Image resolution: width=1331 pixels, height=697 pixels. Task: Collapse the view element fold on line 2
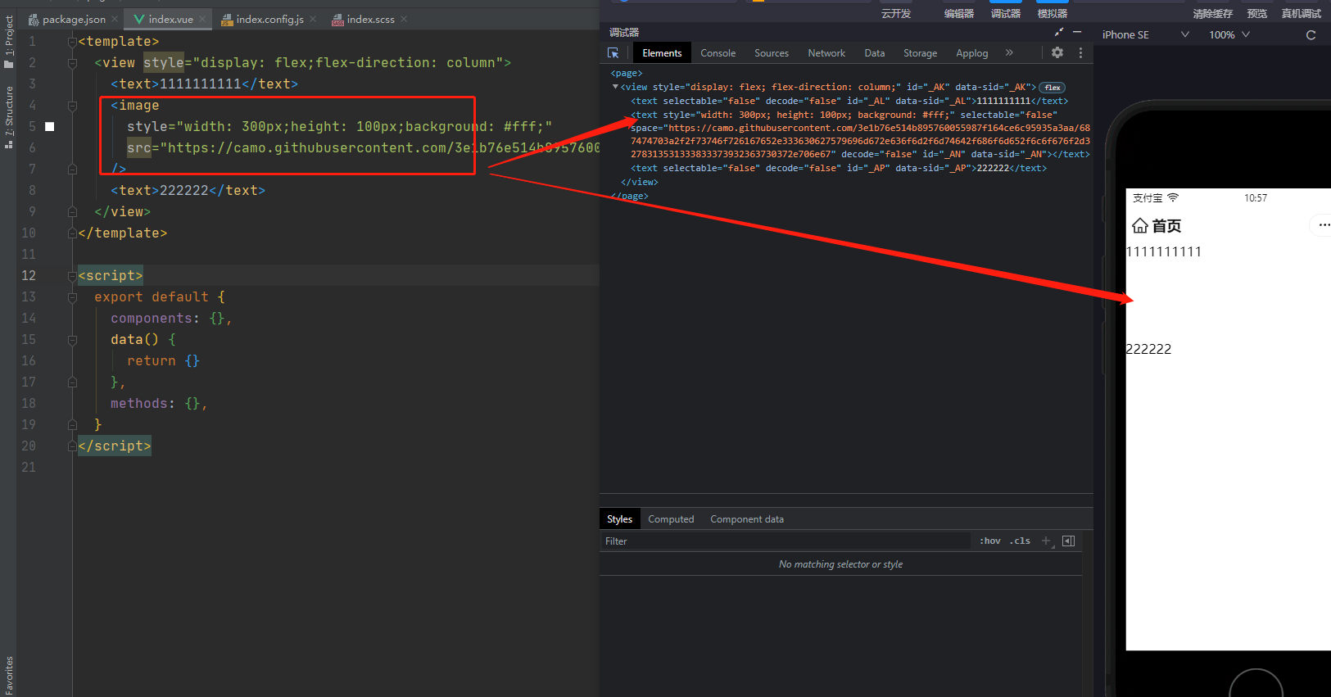coord(72,62)
